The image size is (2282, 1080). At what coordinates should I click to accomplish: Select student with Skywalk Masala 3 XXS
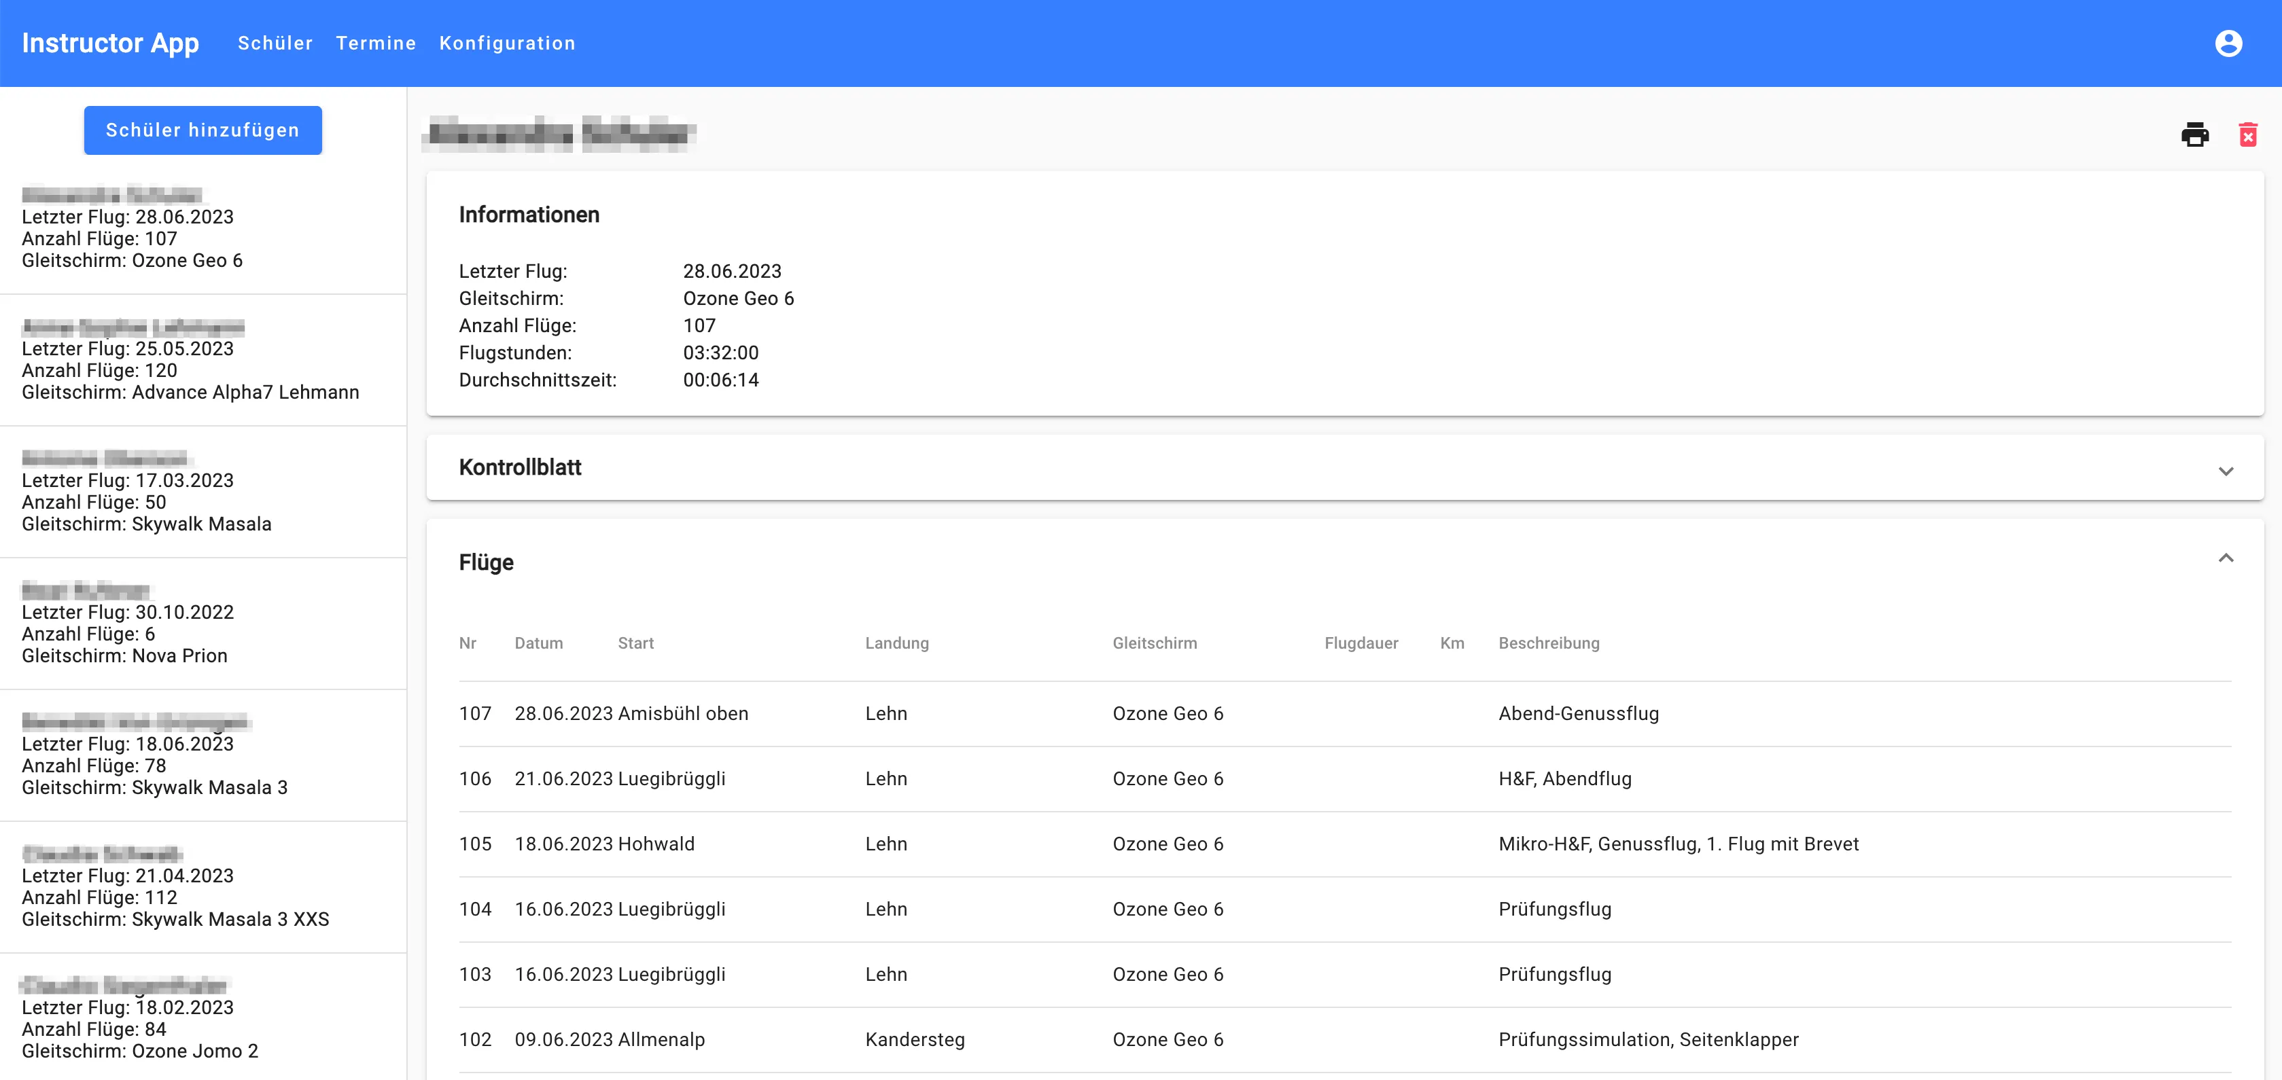tap(203, 888)
